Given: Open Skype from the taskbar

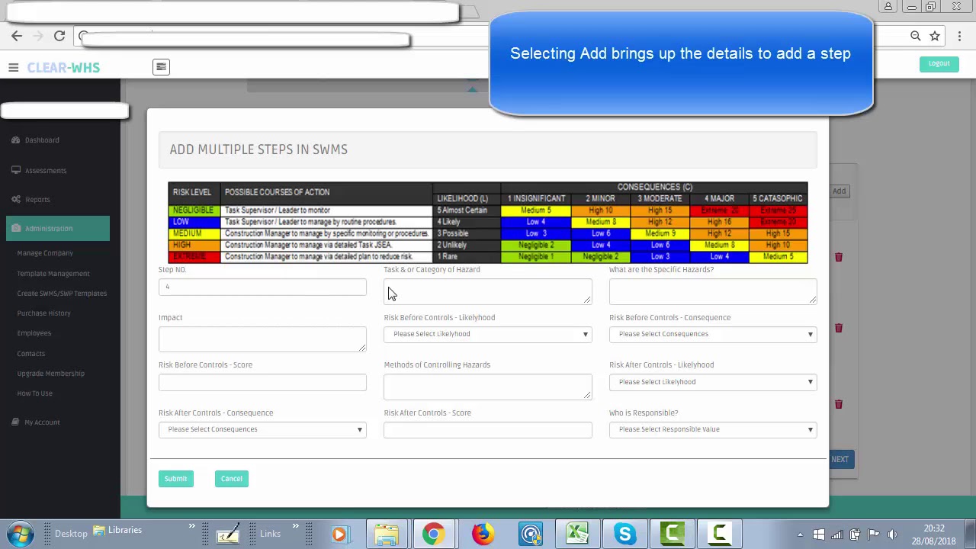Looking at the screenshot, I should click(x=625, y=534).
